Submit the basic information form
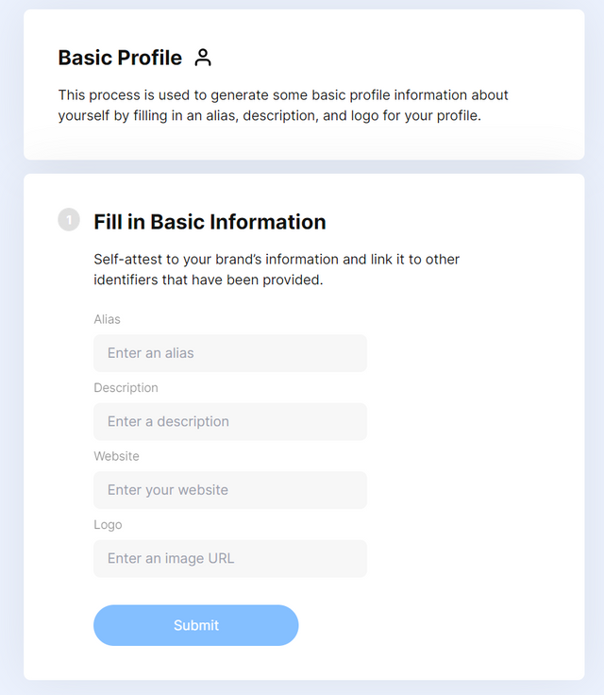 click(x=196, y=625)
